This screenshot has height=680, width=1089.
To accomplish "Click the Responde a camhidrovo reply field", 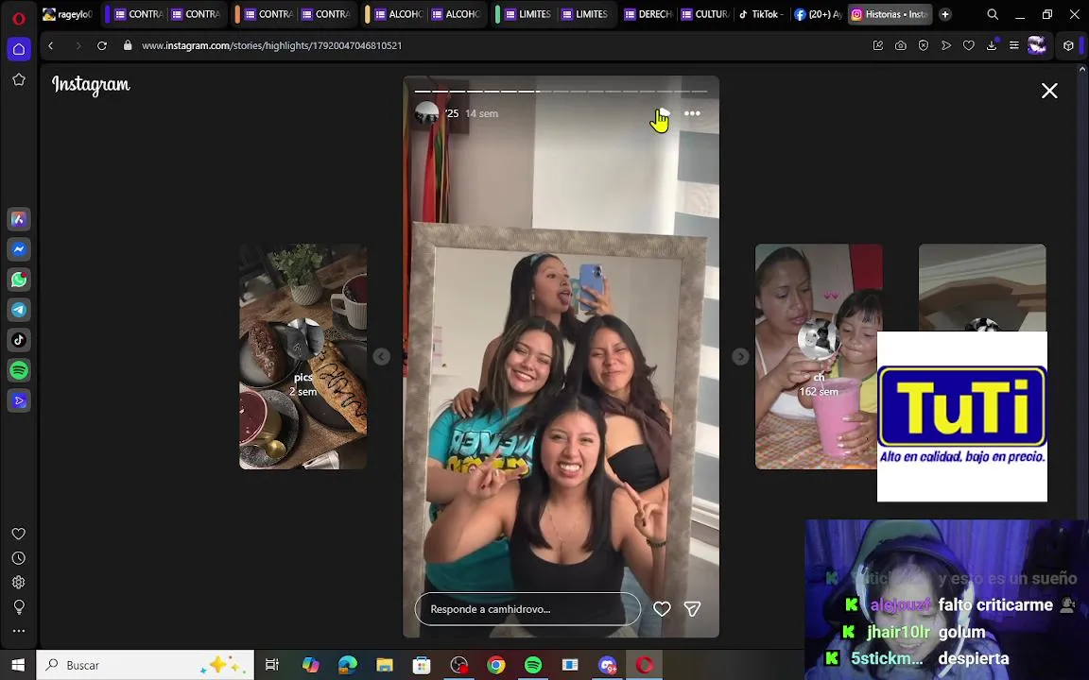I will pos(527,609).
